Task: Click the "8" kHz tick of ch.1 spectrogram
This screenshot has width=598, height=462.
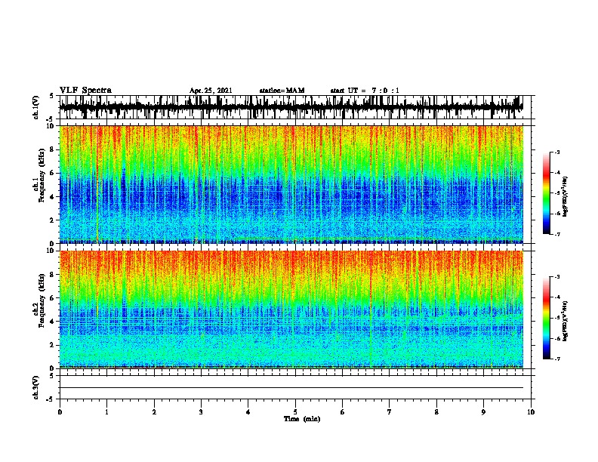Action: (53, 149)
